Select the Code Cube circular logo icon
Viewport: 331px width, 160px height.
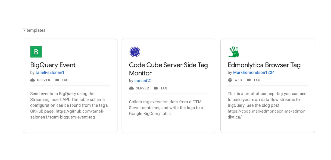coord(135,52)
